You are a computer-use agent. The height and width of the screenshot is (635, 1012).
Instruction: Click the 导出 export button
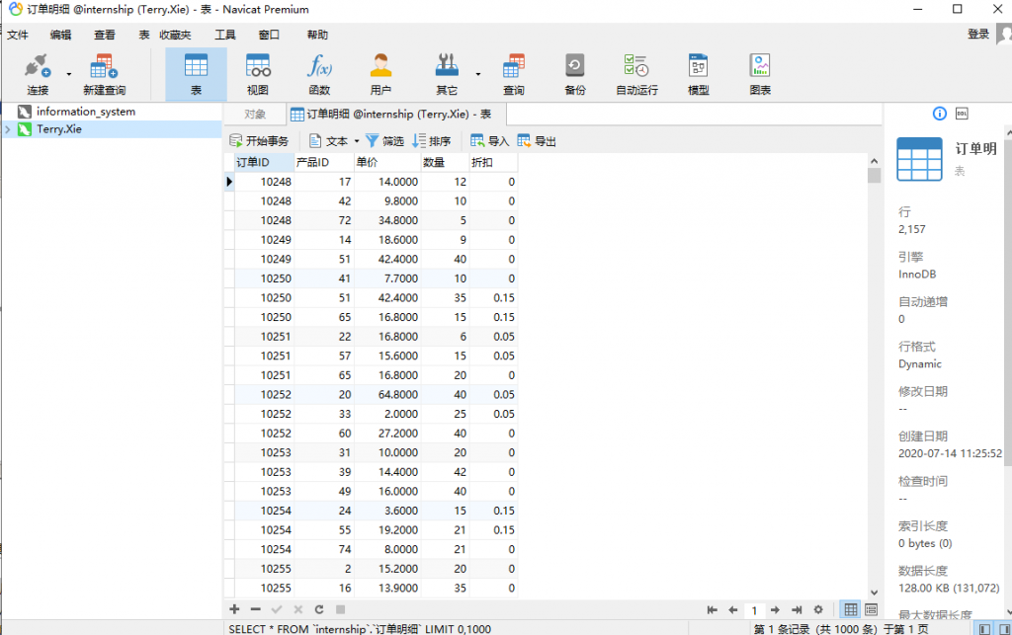[537, 140]
